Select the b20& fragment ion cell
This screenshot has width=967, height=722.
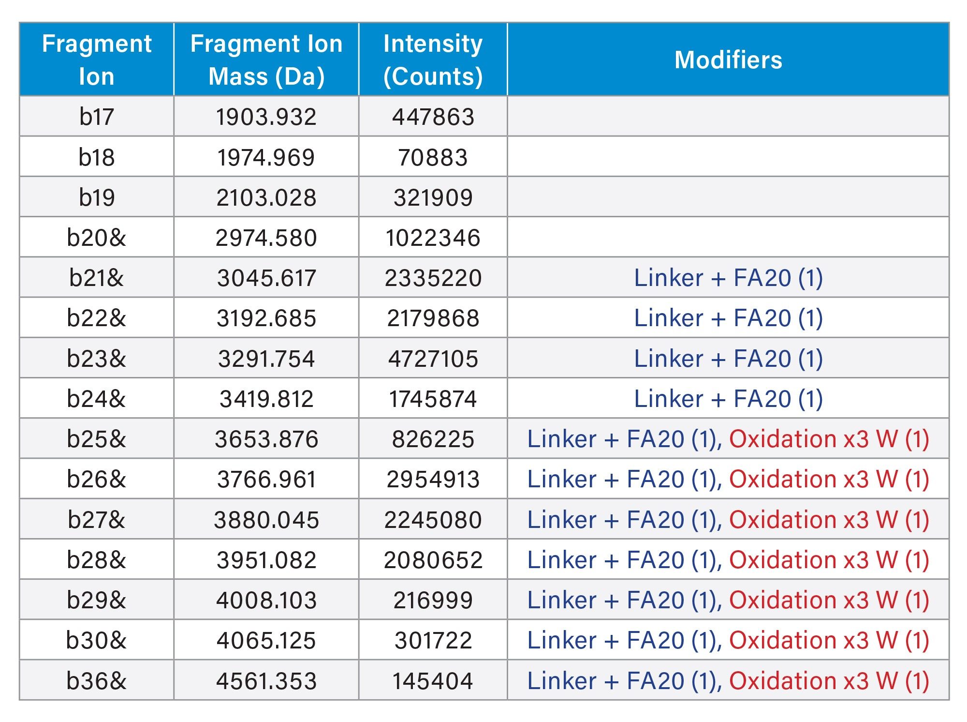pos(97,238)
